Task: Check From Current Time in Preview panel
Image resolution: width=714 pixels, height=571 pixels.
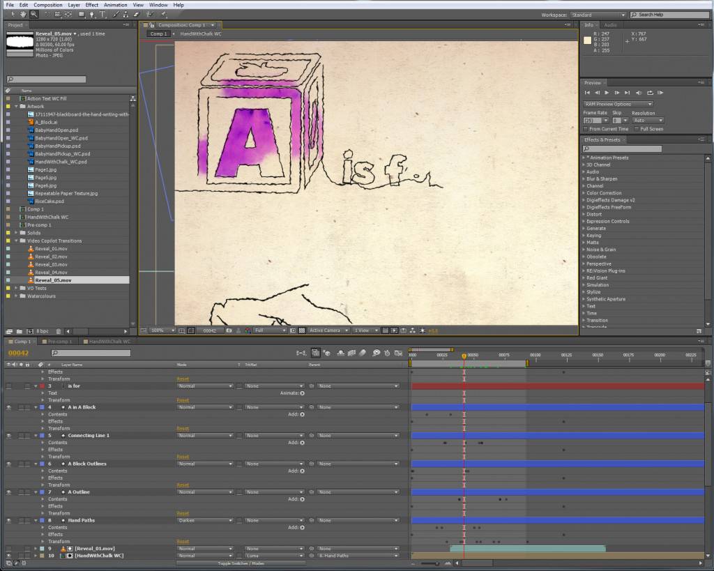Action: [586, 129]
